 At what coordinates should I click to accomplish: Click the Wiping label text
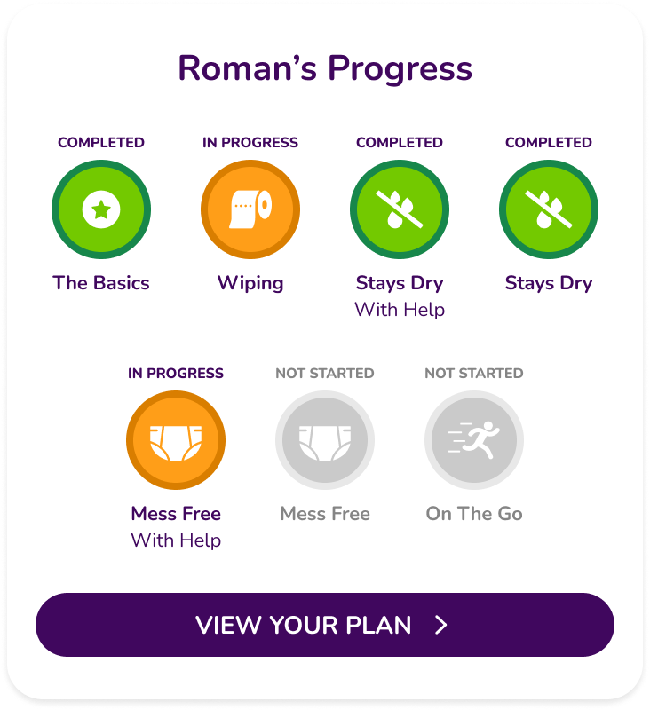pyautogui.click(x=250, y=283)
